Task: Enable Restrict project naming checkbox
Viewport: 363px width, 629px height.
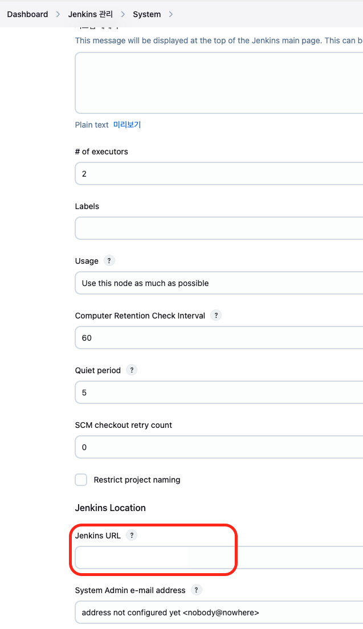Action: [81, 480]
